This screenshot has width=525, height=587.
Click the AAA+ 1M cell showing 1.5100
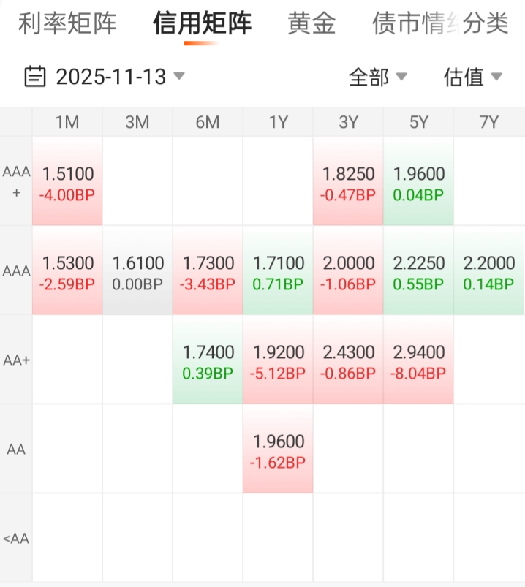click(67, 183)
